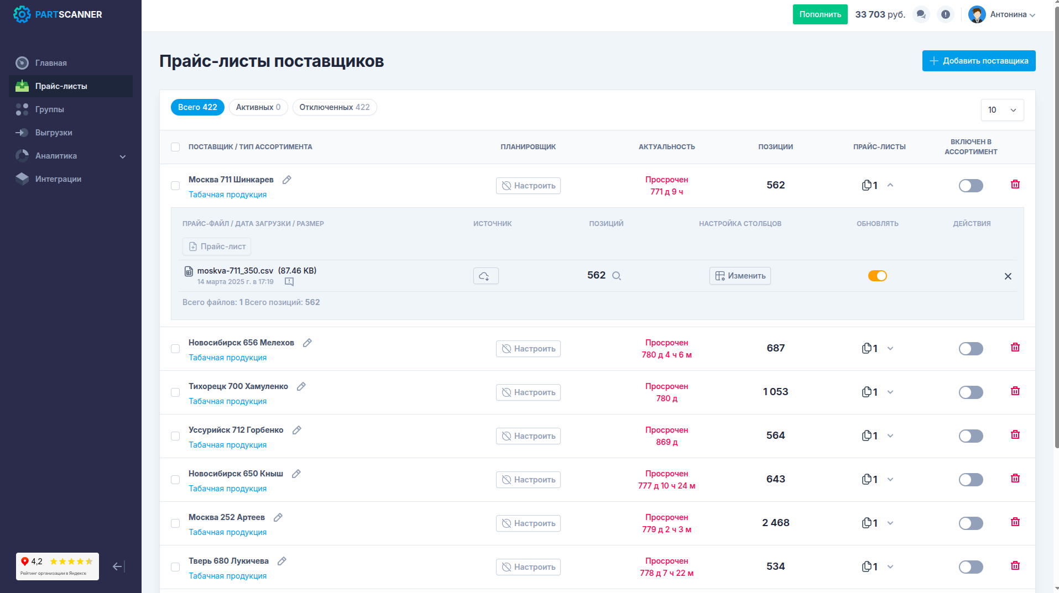Viewport: 1059px width, 593px height.
Task: Open Интеграции in the sidebar menu
Action: [58, 179]
